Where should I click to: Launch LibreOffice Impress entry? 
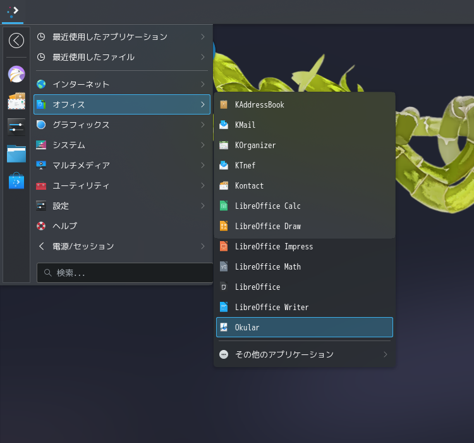tap(305, 246)
